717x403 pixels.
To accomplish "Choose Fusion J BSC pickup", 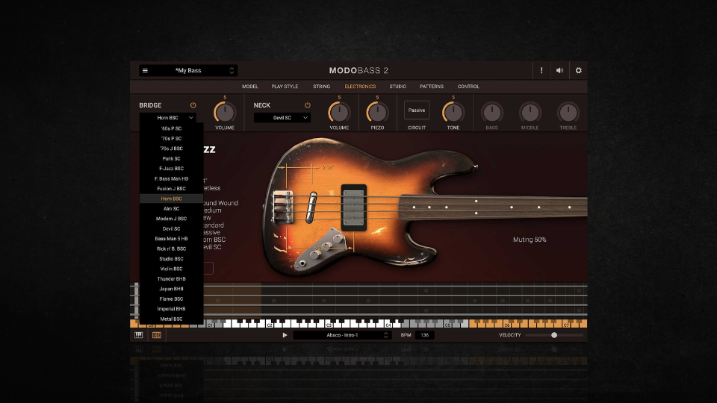I will pyautogui.click(x=171, y=189).
